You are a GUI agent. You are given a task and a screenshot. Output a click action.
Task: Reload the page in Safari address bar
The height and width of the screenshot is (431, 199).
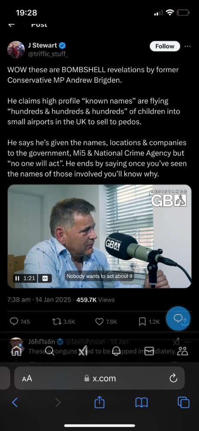(174, 378)
